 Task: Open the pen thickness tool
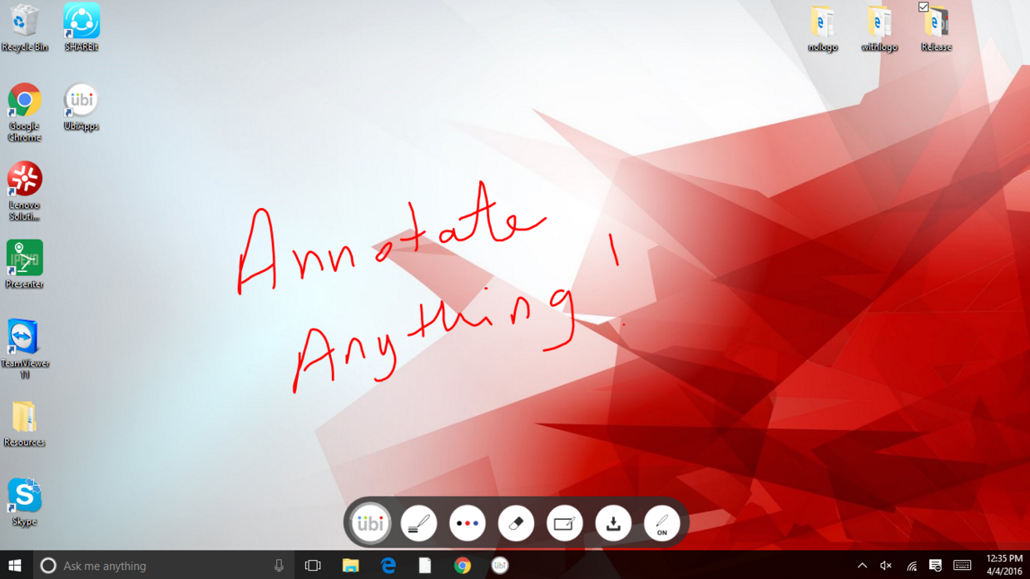(x=418, y=523)
